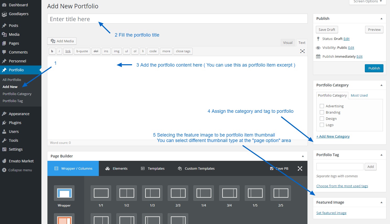
Task: Check the Advertising category checkbox
Action: pyautogui.click(x=322, y=106)
